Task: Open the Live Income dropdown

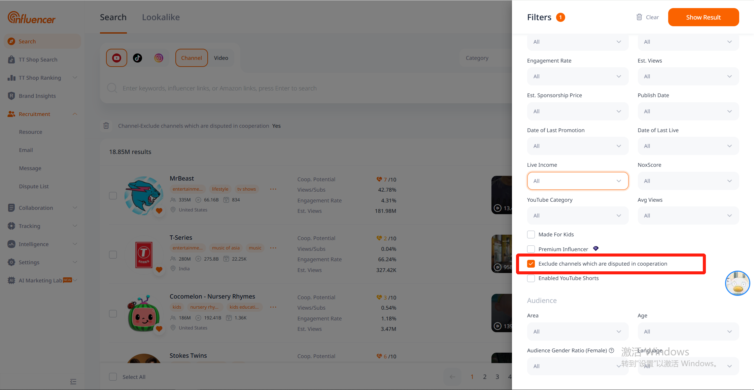Action: [x=577, y=181]
